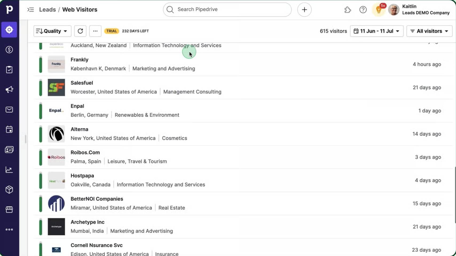Open Kaitlin's profile avatar menu
456x256 pixels.
394,10
